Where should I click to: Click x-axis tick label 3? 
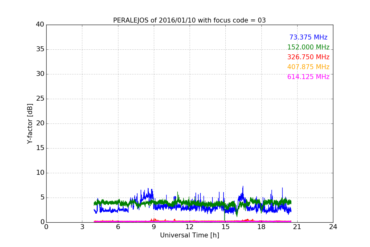(82, 227)
